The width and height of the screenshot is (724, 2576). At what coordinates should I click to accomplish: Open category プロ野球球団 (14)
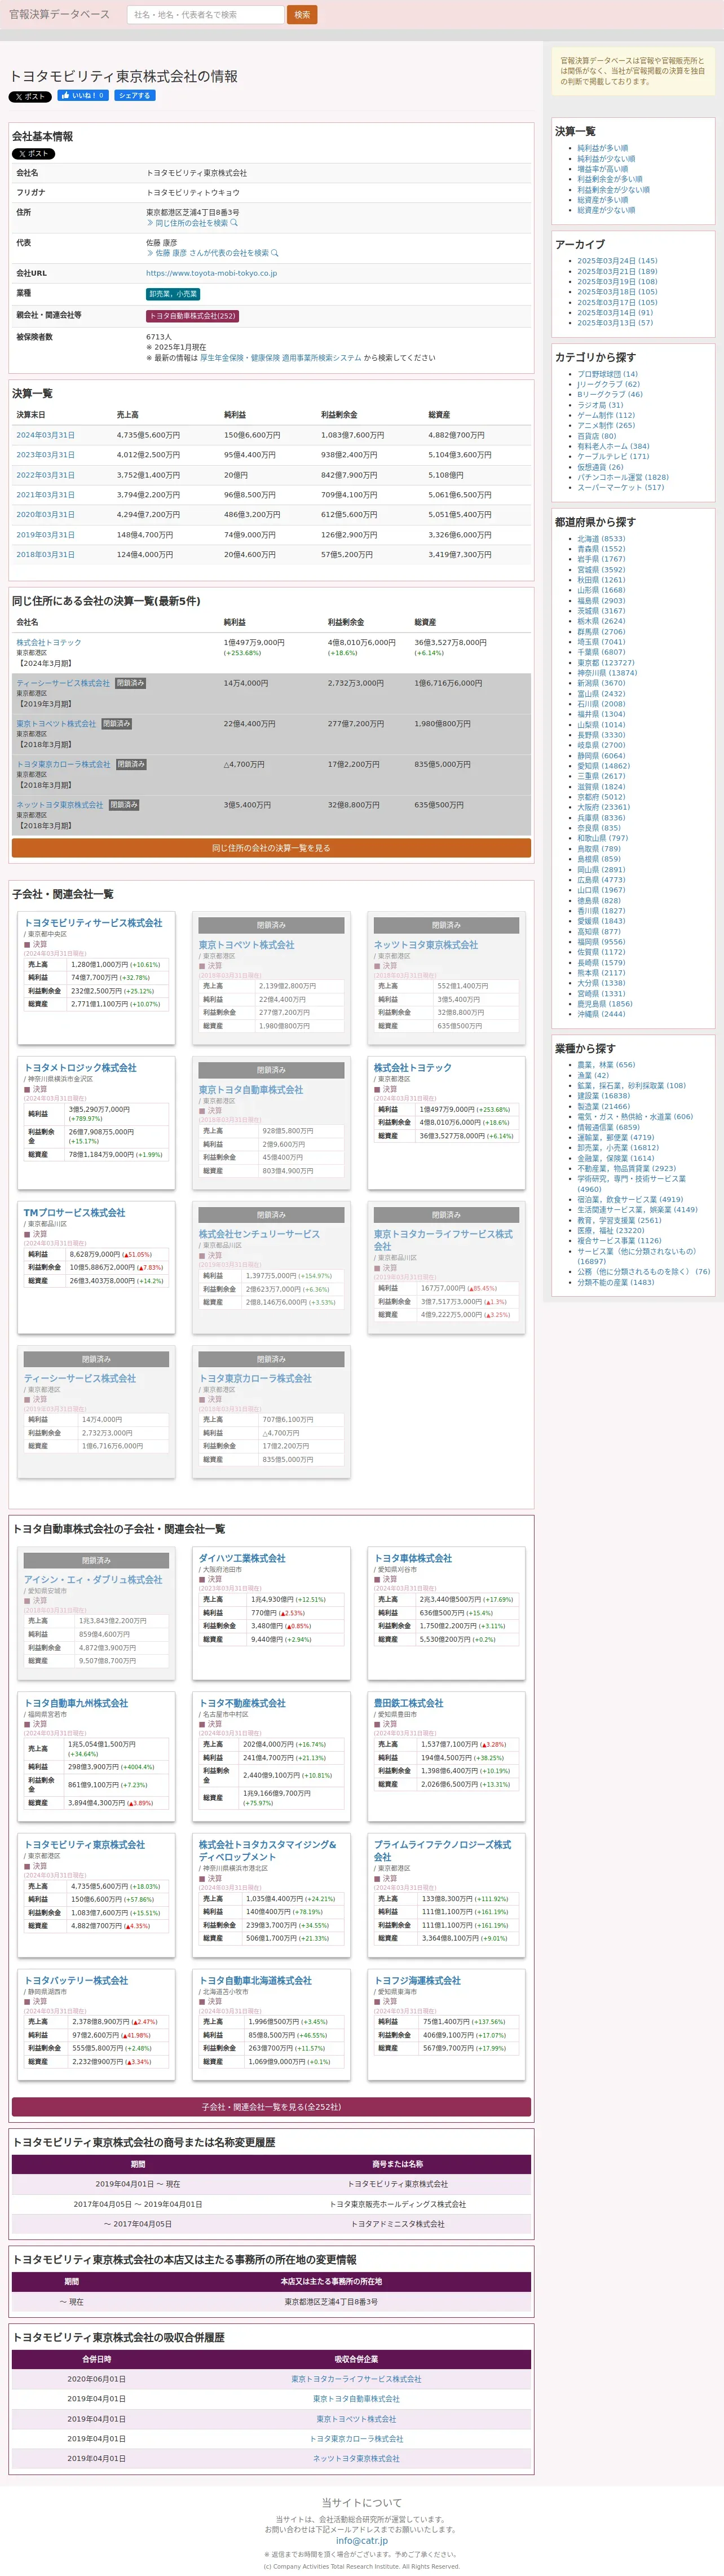[607, 374]
